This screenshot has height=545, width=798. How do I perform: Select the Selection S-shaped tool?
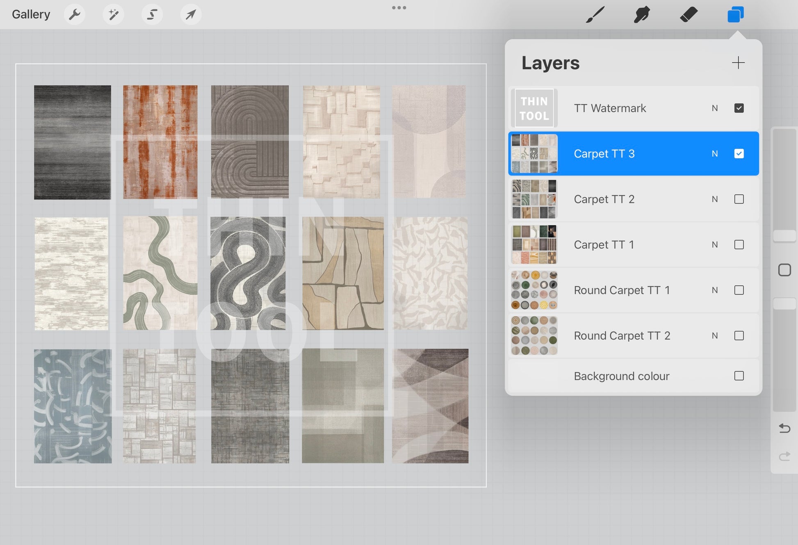152,15
